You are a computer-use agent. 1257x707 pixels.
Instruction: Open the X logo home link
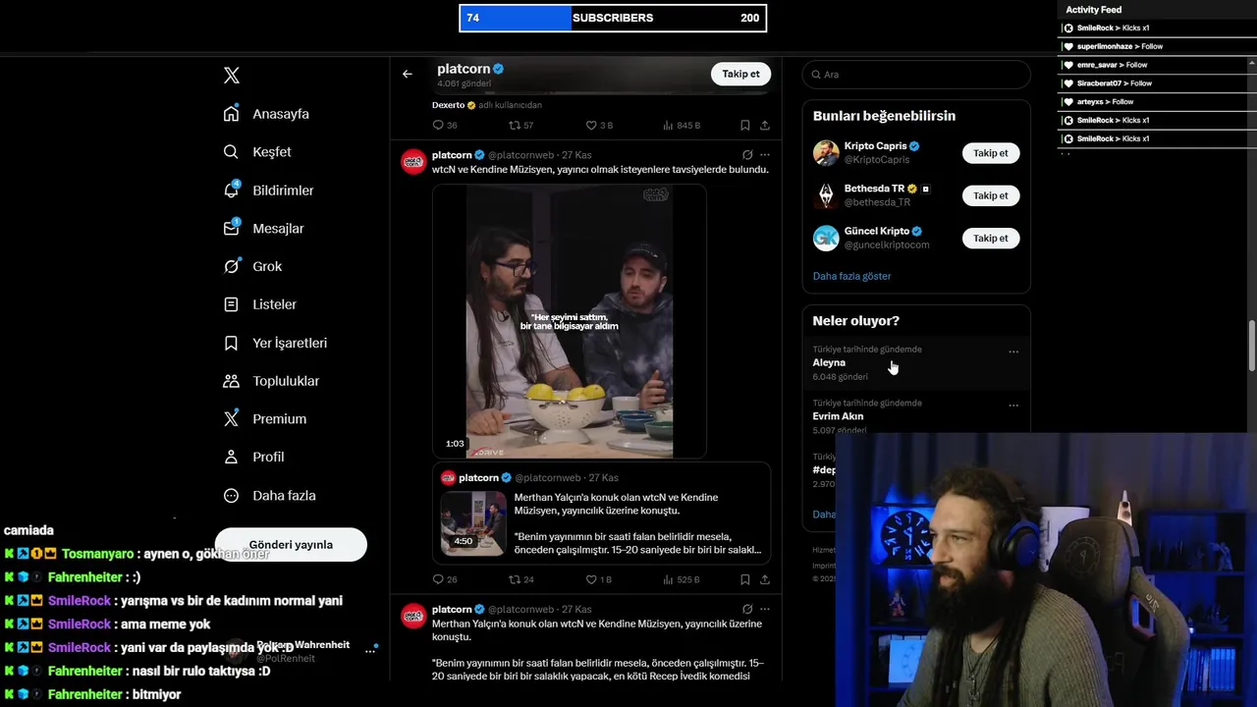(x=232, y=76)
